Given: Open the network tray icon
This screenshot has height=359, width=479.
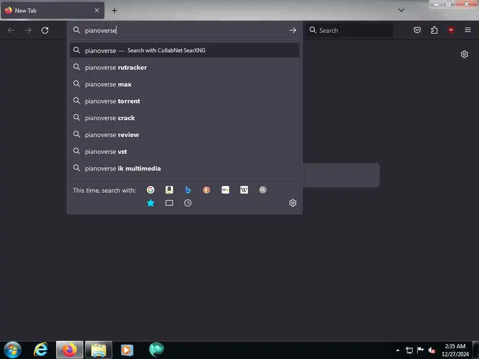Looking at the screenshot, I should tap(409, 350).
